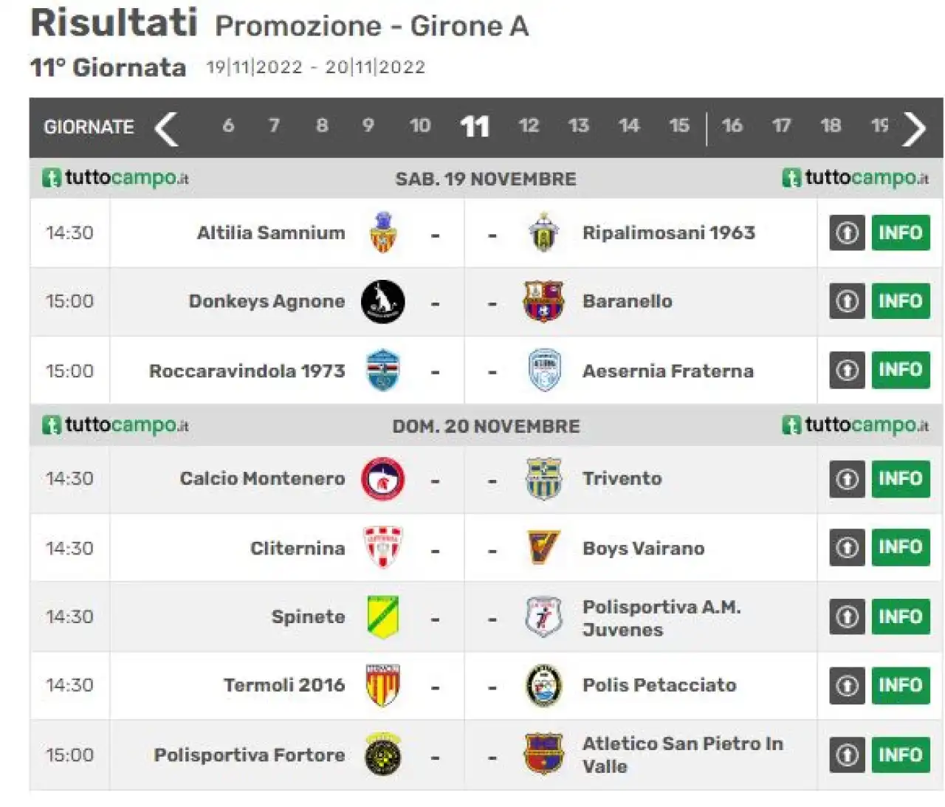945x807 pixels.
Task: Select the Trivento striped crest
Action: pos(544,479)
